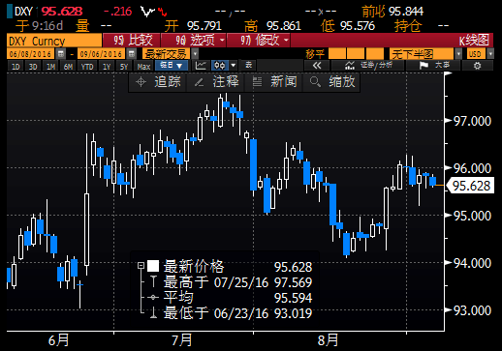Click the 95.000 axis label
The image size is (502, 351).
pyautogui.click(x=472, y=216)
